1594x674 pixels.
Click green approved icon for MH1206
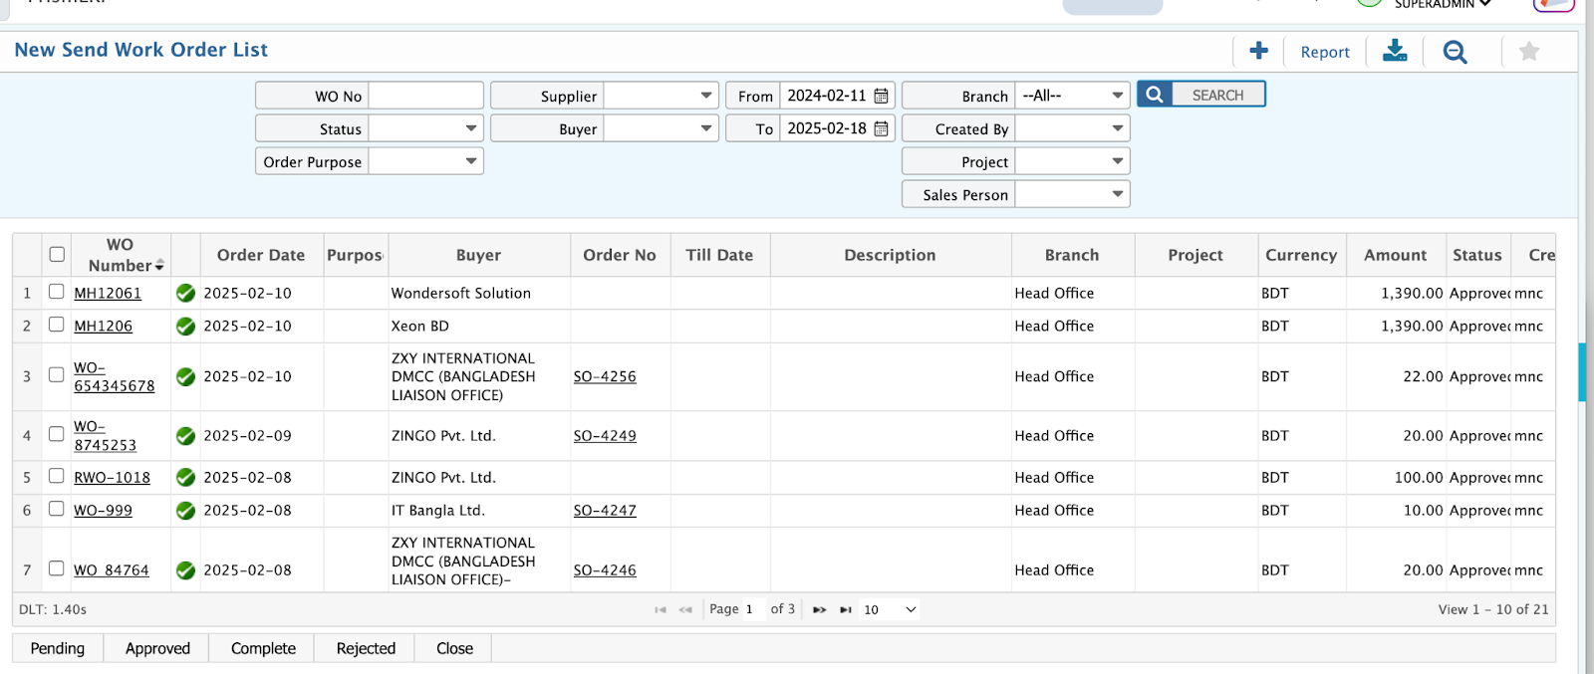(185, 326)
